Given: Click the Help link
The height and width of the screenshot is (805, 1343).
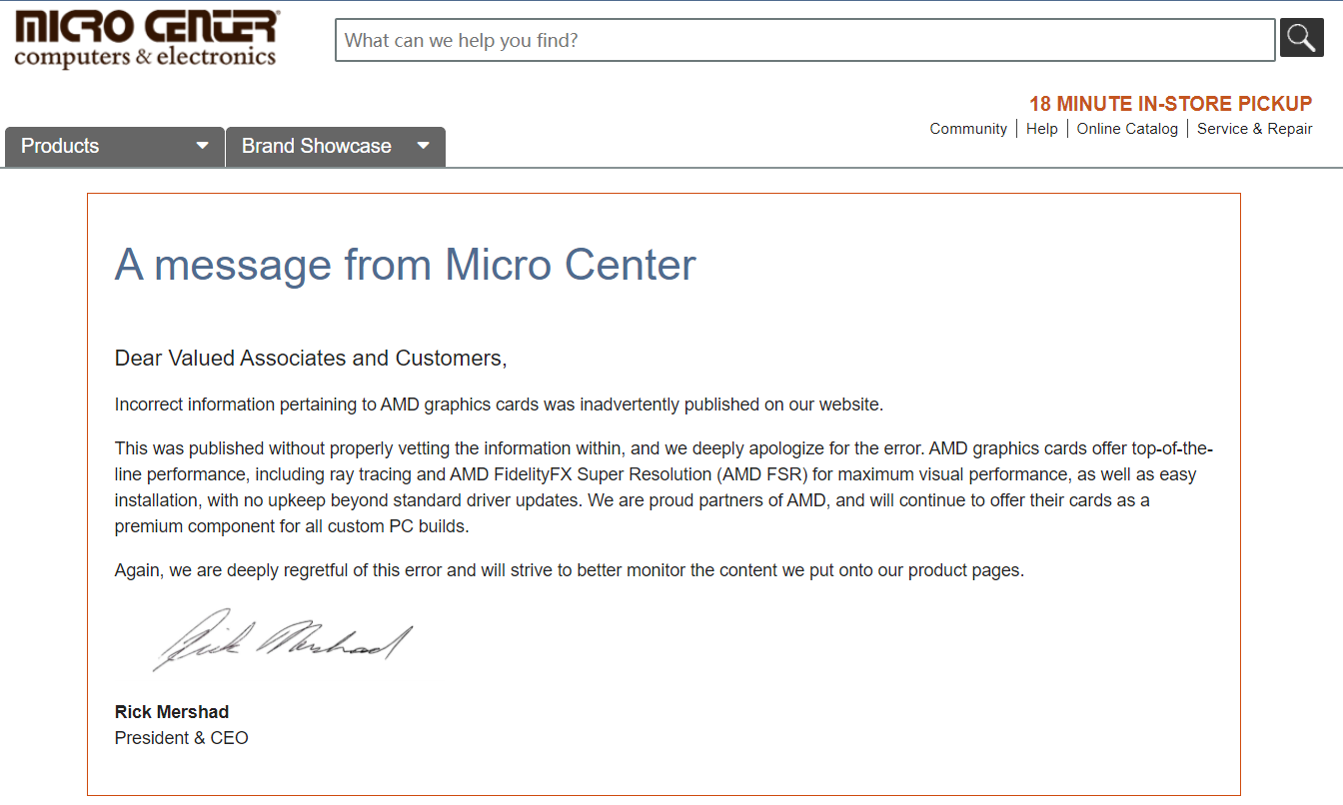Looking at the screenshot, I should [x=1041, y=128].
